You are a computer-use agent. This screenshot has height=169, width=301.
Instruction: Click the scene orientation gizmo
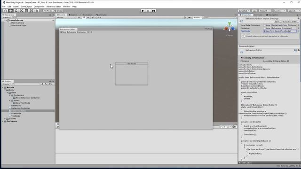[x=229, y=27]
